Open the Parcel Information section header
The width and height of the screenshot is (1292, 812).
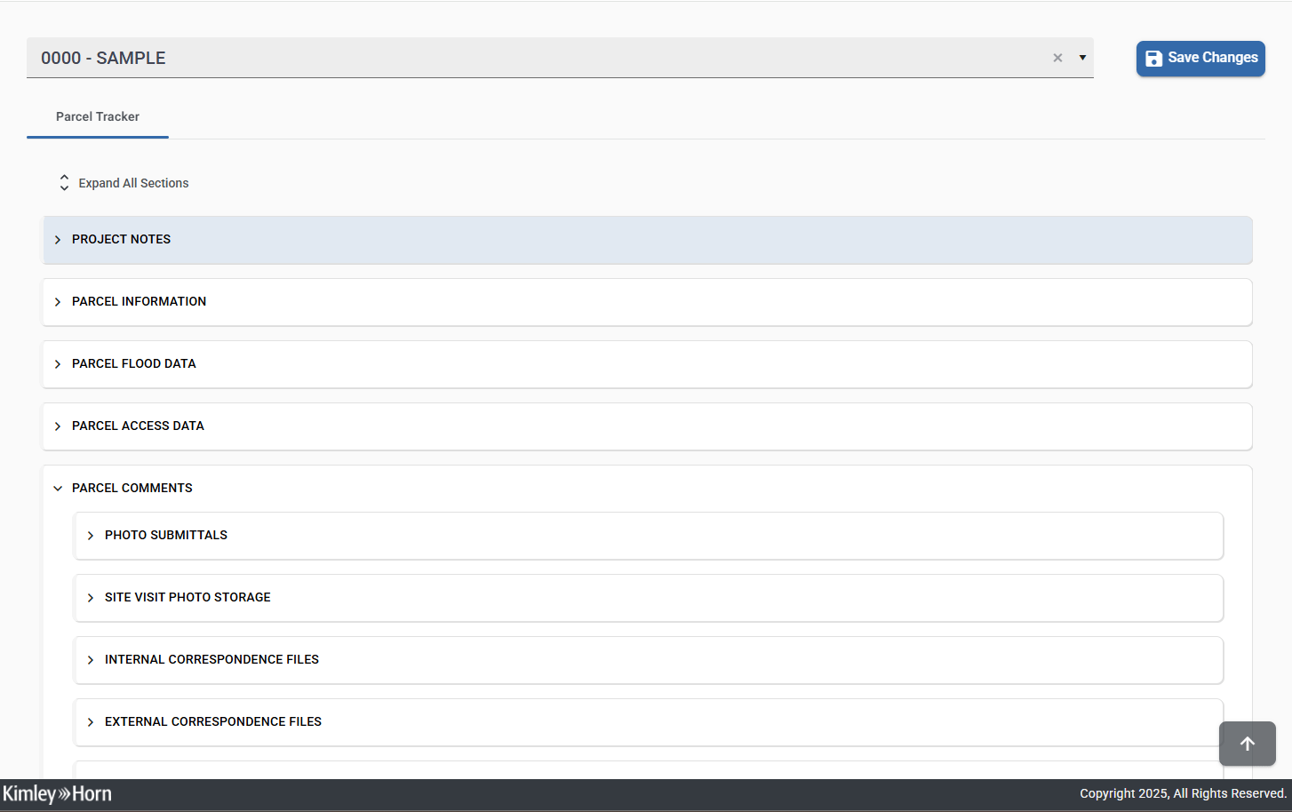(x=140, y=302)
